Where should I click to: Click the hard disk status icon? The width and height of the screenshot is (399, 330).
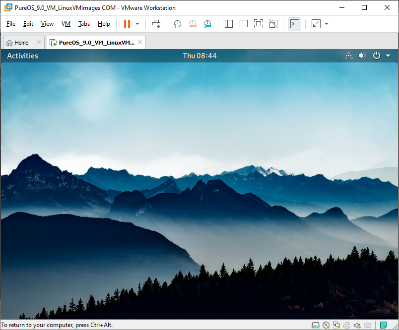316,325
